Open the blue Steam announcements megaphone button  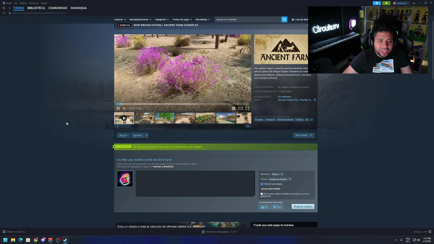click(377, 3)
